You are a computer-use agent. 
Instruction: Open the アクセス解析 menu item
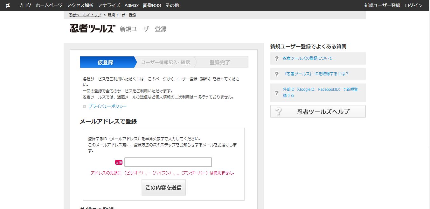[x=80, y=5]
